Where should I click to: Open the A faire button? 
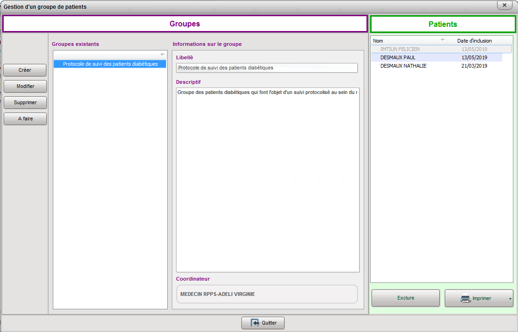pyautogui.click(x=25, y=119)
